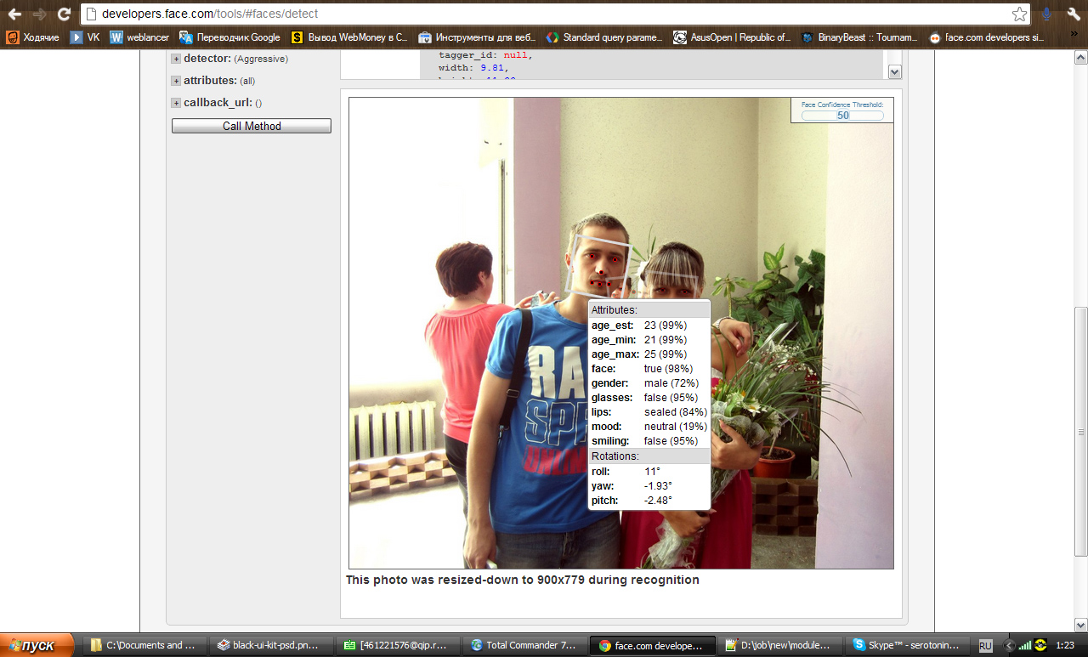
Task: Open AsusOpen Republic bookmark
Action: (x=733, y=37)
